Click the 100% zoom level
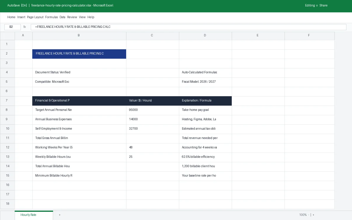 pos(303,215)
